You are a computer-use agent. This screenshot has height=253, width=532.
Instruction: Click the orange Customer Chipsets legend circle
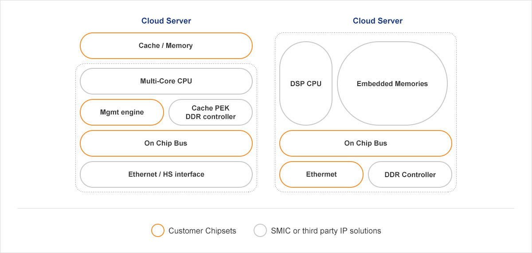[158, 231]
